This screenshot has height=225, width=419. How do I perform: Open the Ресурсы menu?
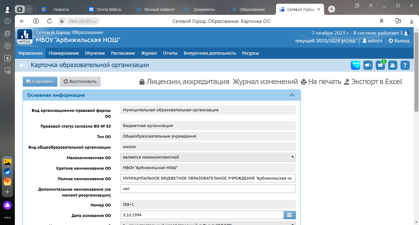251,53
